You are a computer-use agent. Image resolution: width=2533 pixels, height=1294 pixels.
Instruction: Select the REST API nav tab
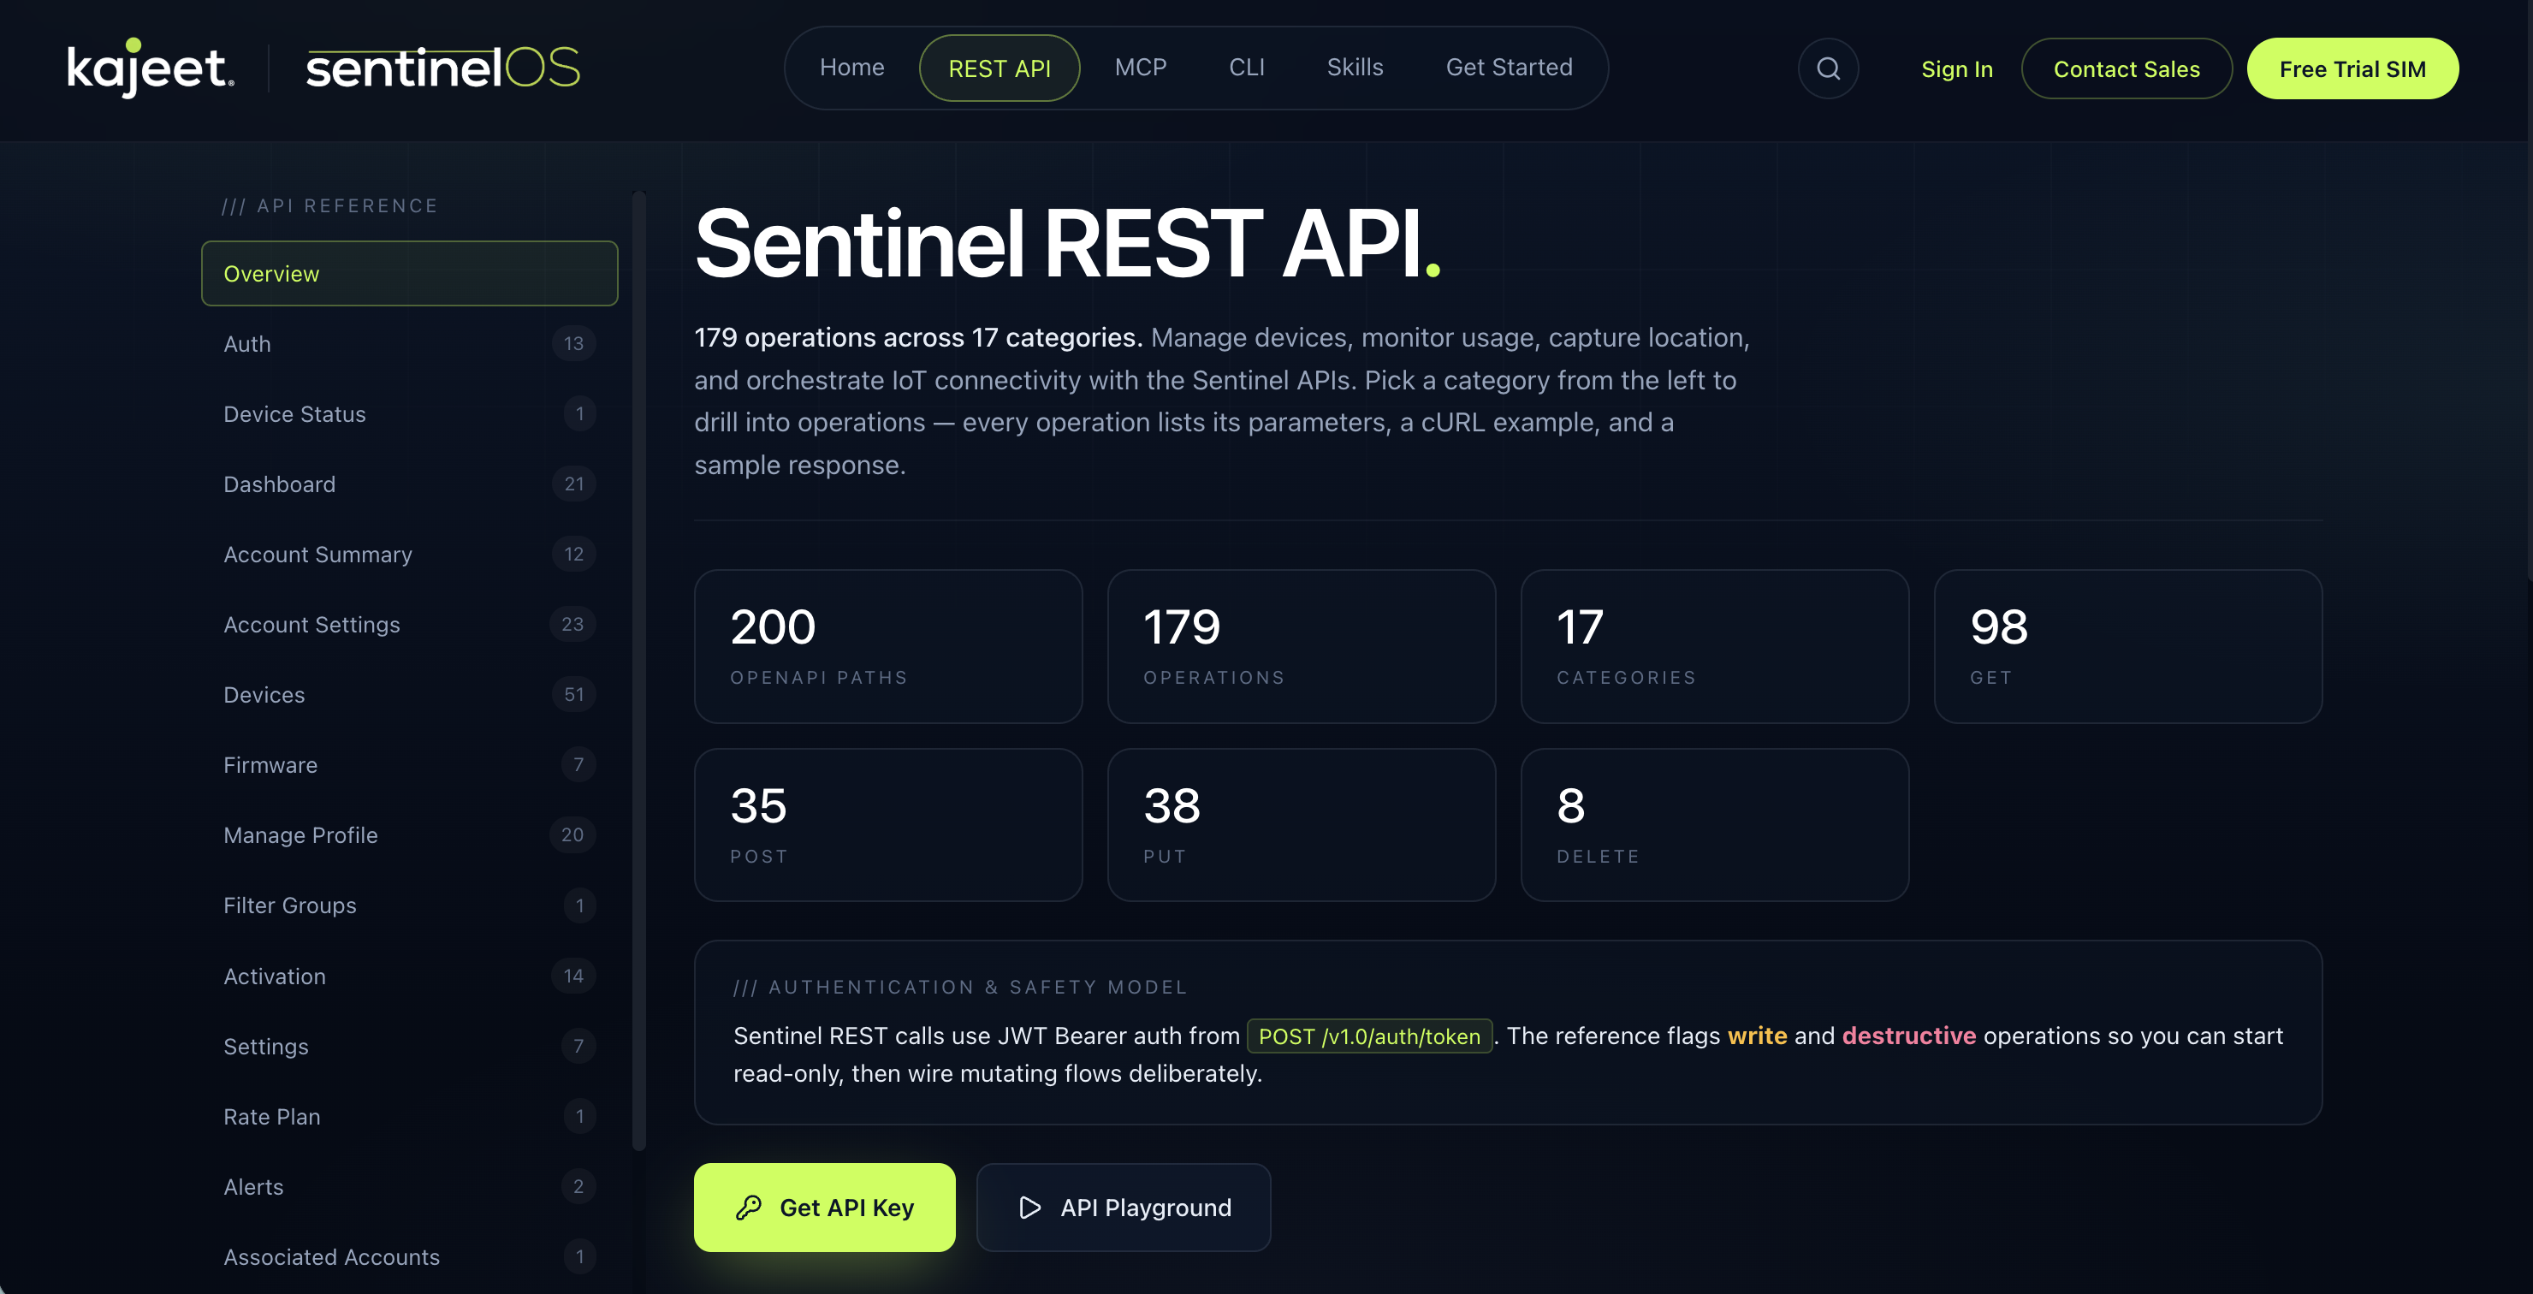999,68
